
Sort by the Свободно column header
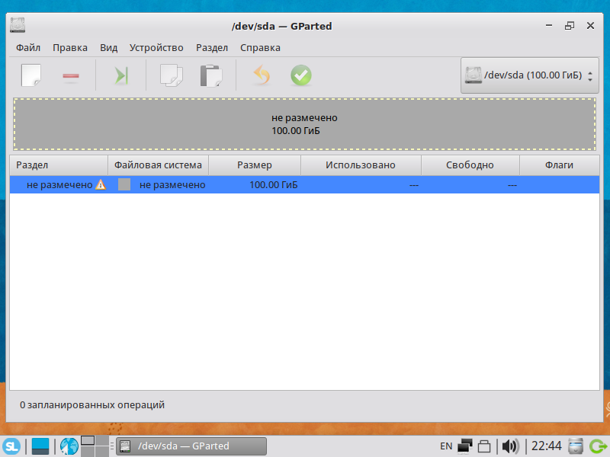tap(470, 165)
